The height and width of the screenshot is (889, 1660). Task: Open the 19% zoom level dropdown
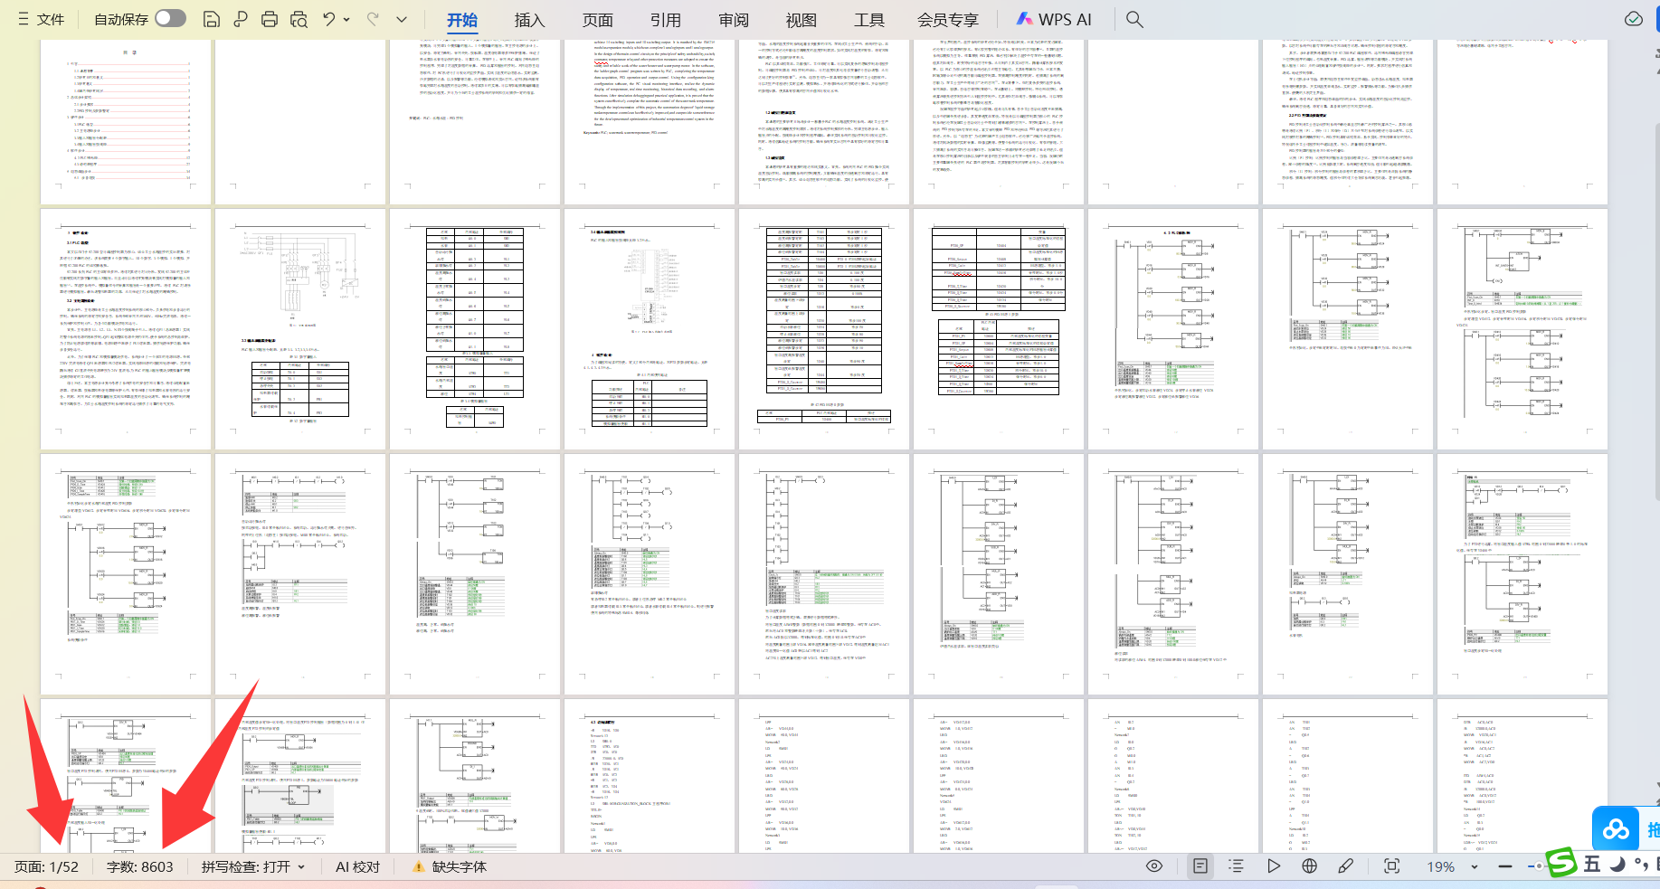click(1452, 866)
